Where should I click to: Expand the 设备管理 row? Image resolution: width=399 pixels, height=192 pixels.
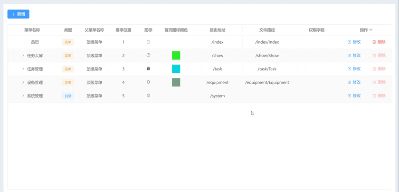click(x=23, y=82)
